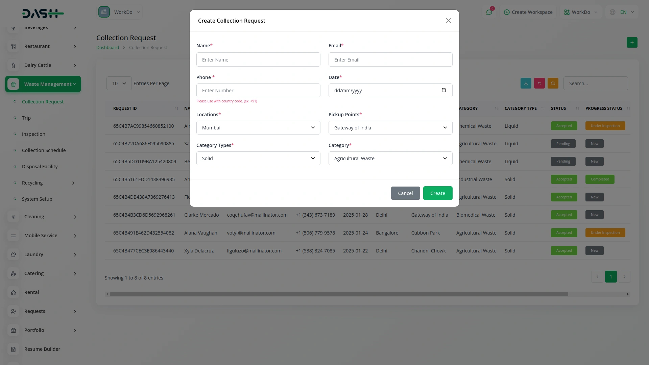Click the calendar icon in Date field
The width and height of the screenshot is (649, 365).
(443, 90)
